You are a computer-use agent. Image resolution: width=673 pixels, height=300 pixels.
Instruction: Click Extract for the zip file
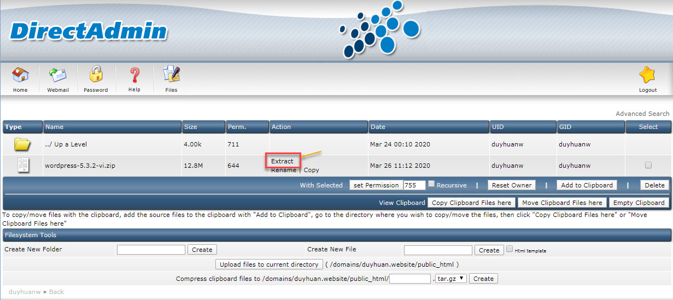pyautogui.click(x=282, y=161)
